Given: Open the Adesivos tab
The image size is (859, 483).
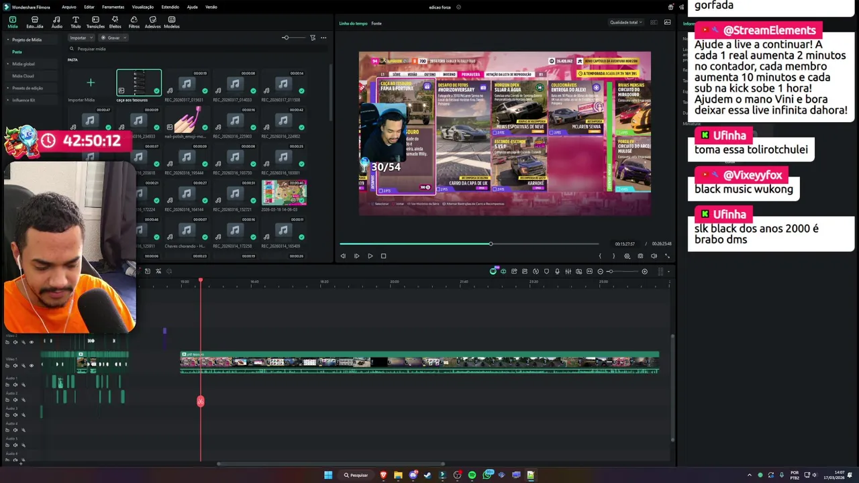Looking at the screenshot, I should coord(152,22).
